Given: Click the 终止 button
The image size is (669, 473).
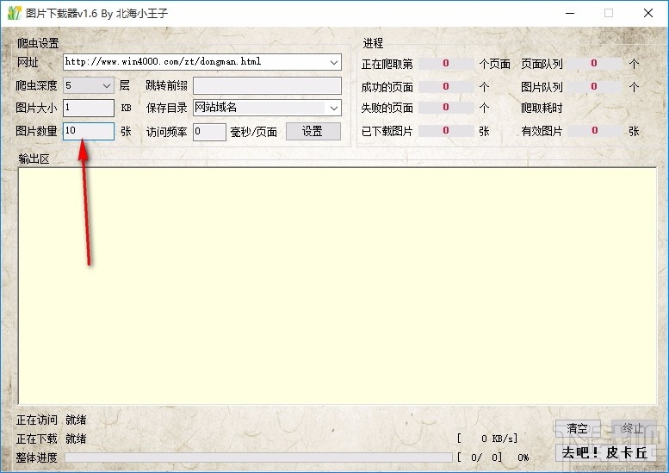Looking at the screenshot, I should coord(633,428).
